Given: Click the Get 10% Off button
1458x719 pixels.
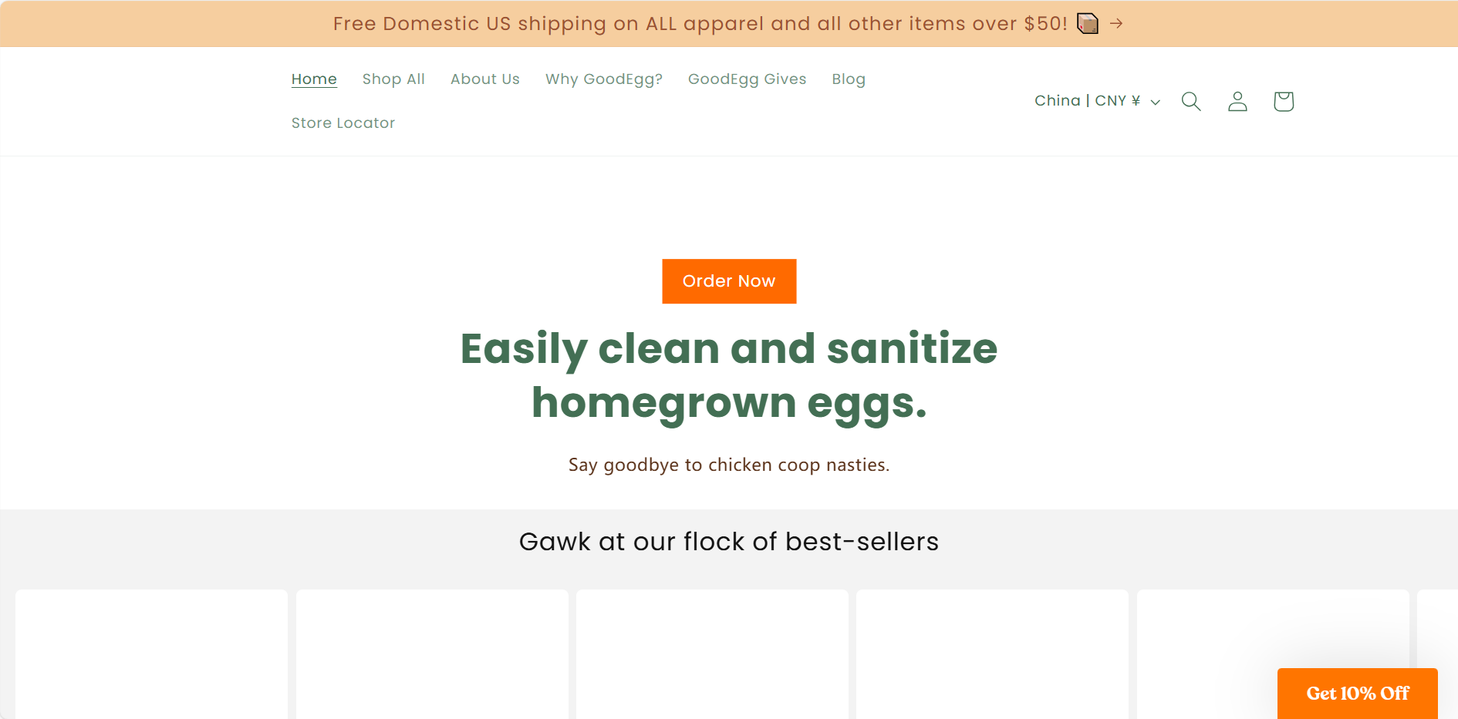Looking at the screenshot, I should coord(1357,693).
